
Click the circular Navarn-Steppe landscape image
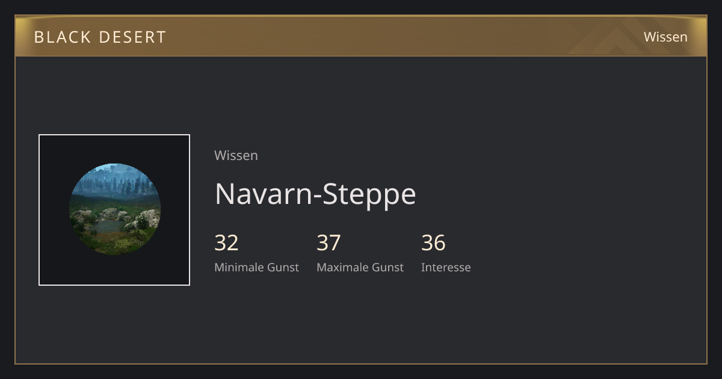115,209
